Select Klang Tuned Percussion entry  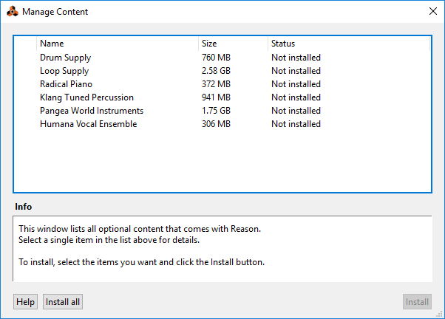pos(86,97)
